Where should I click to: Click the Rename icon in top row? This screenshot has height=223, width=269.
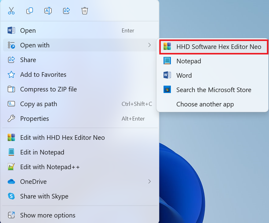tap(48, 11)
